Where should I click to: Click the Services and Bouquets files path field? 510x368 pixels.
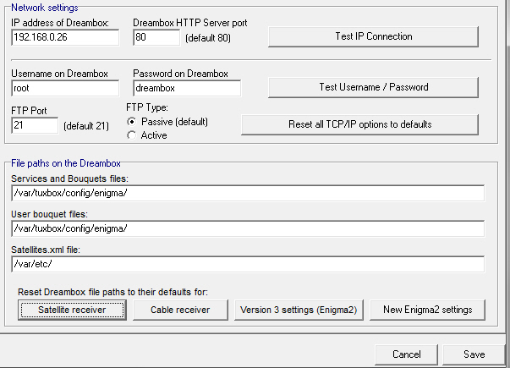click(248, 193)
